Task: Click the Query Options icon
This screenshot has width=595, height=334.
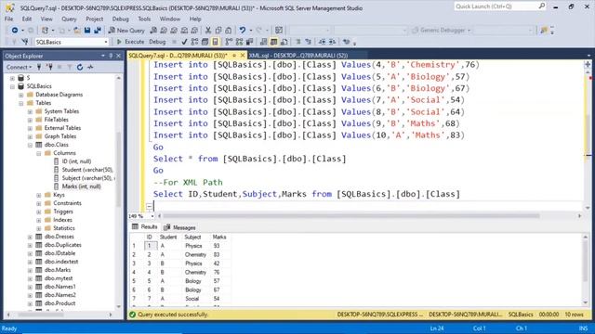Action: point(205,42)
